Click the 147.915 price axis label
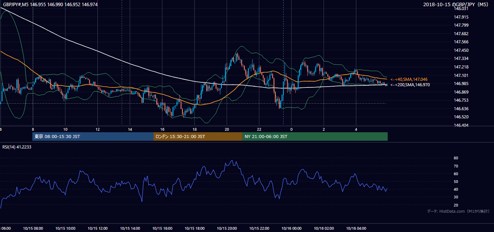494x232 pixels. coord(461,17)
